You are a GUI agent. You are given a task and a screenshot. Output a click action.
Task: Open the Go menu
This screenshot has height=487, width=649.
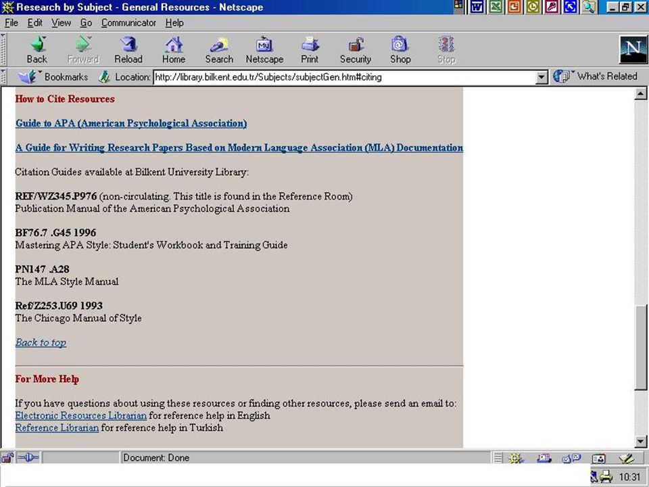point(86,23)
